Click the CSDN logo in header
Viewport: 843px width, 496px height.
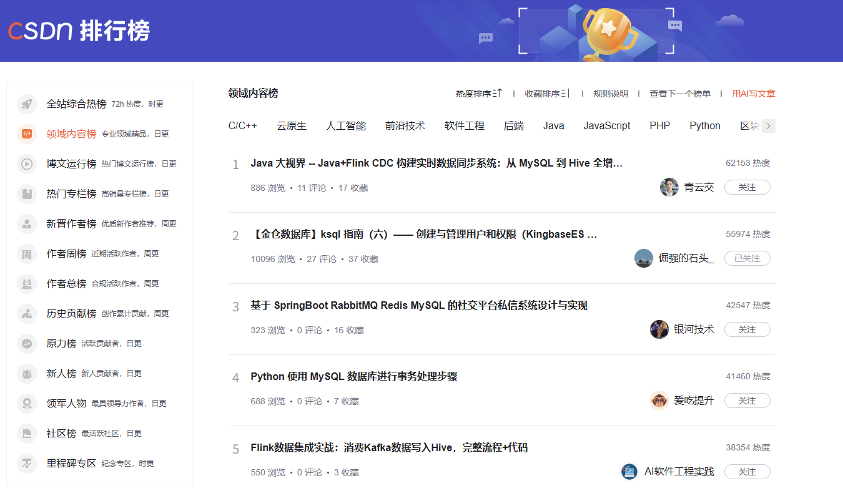click(79, 31)
